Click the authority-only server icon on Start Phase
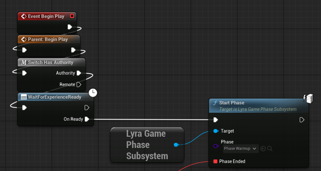Screen dimensions: 321x171 tap(308, 98)
